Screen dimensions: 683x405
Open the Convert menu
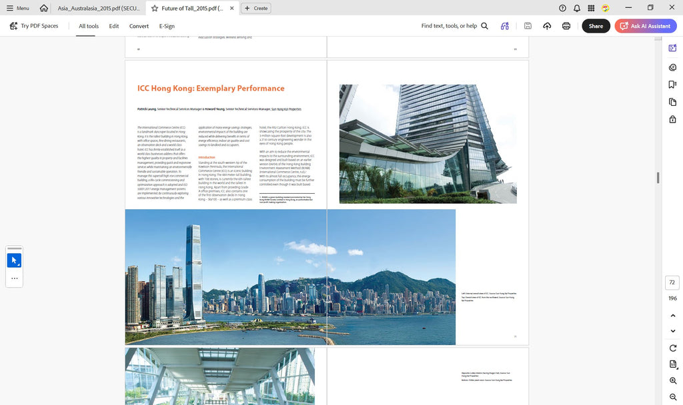(139, 26)
